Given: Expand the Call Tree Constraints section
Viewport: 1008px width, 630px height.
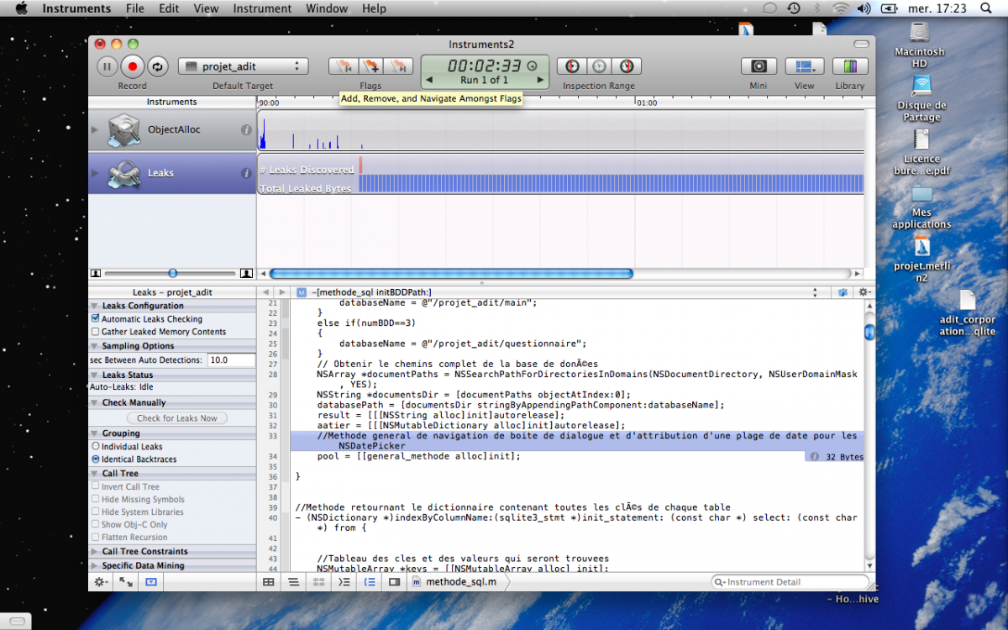Looking at the screenshot, I should coord(95,552).
